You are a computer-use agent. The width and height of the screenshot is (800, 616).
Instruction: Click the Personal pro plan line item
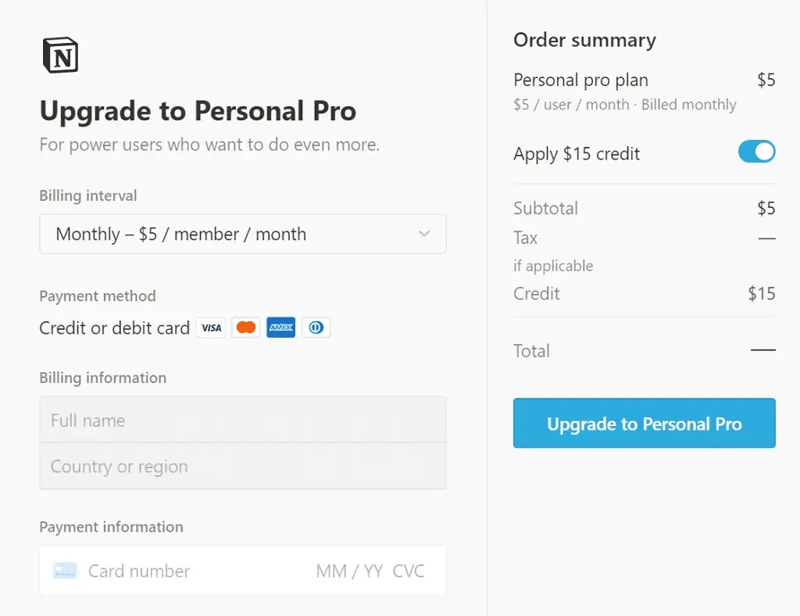click(x=580, y=80)
